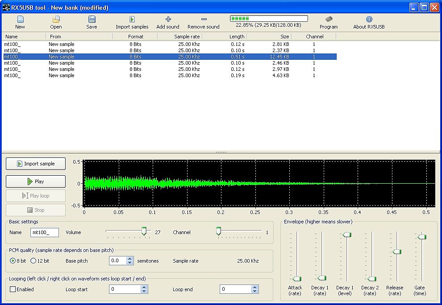Click the Import samples toolbar icon
The width and height of the screenshot is (442, 305).
coord(132,19)
